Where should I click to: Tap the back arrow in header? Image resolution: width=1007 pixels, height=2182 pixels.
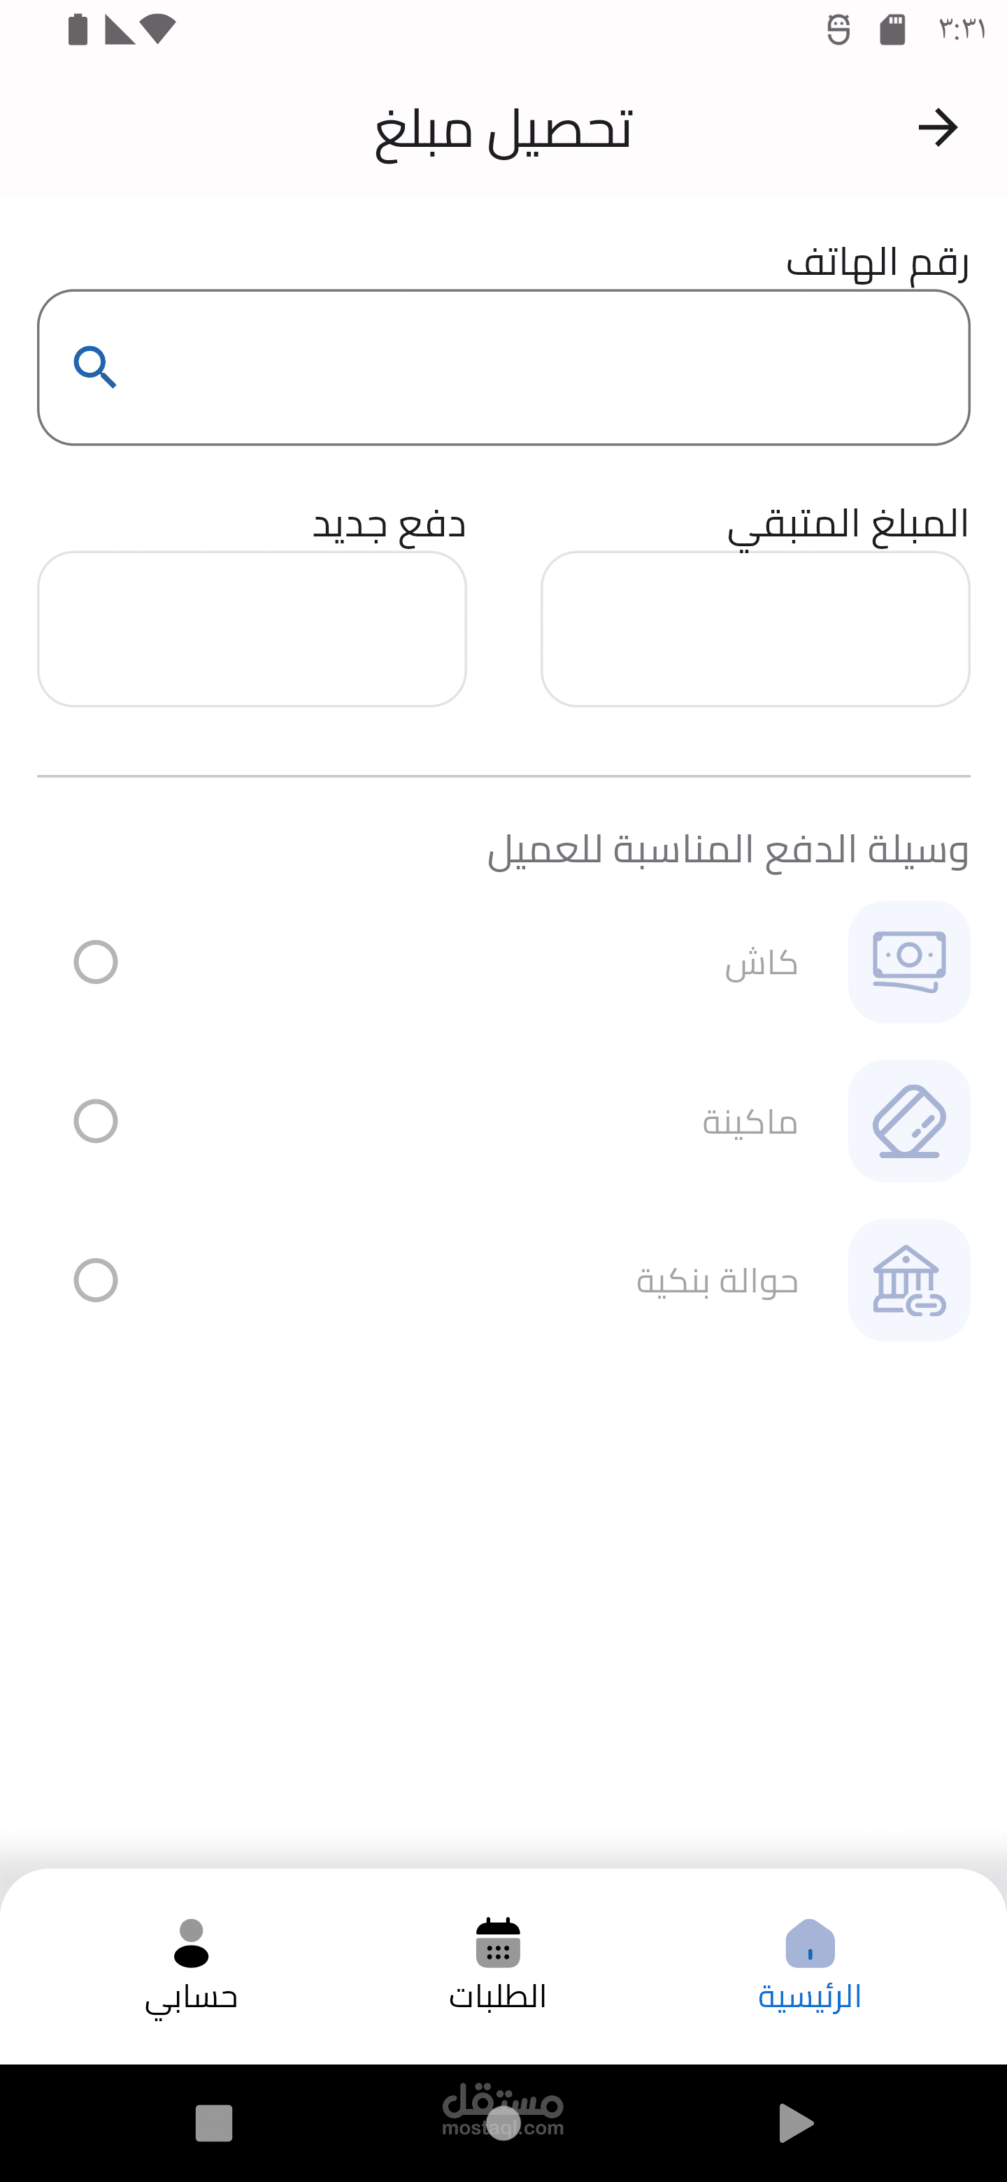[x=938, y=128]
